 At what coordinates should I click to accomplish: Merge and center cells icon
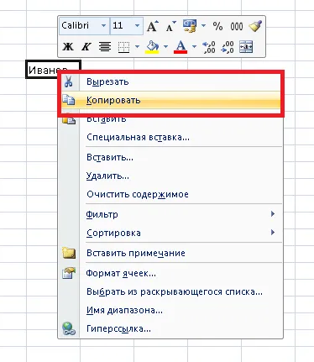[246, 47]
